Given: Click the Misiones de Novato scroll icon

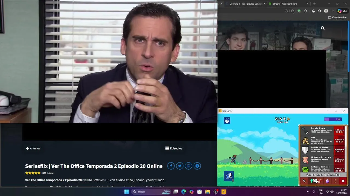Looking at the screenshot, I should coord(305,160).
